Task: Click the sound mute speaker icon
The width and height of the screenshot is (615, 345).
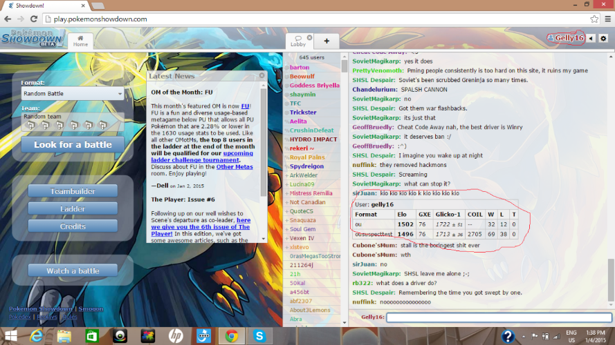Action: [x=591, y=38]
